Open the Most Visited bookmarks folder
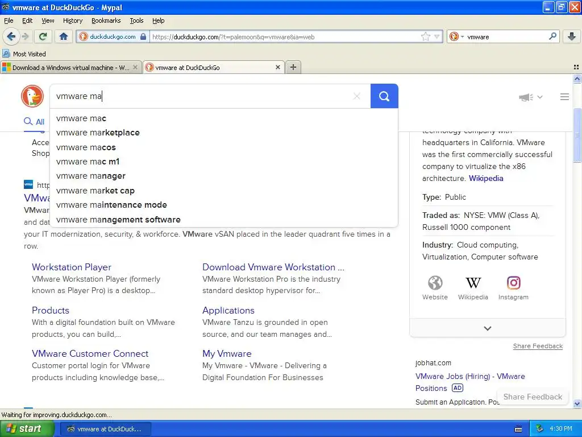This screenshot has width=582, height=437. click(24, 54)
